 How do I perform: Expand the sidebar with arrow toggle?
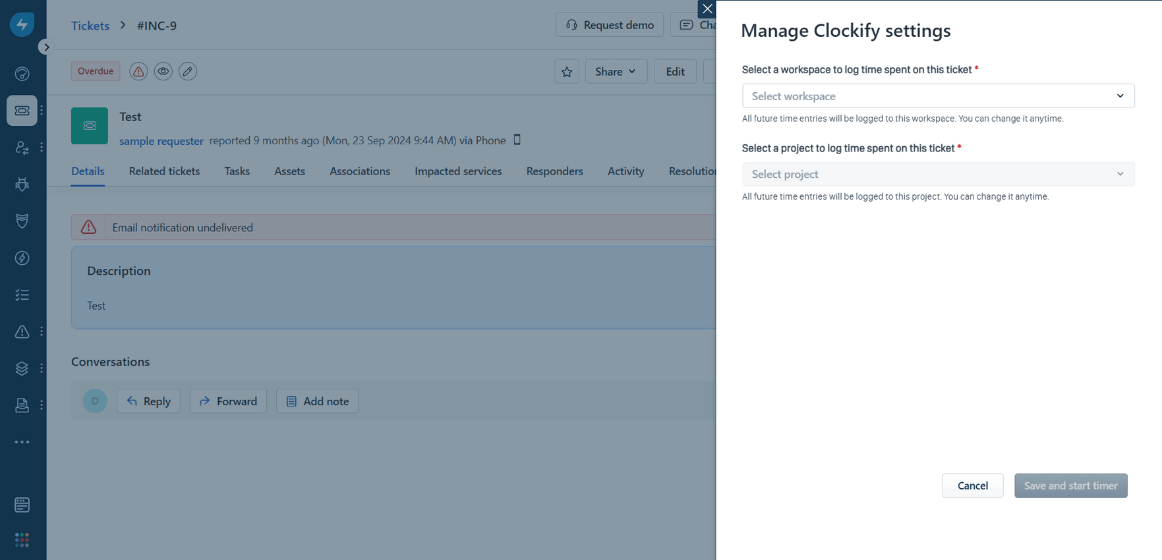[x=45, y=47]
